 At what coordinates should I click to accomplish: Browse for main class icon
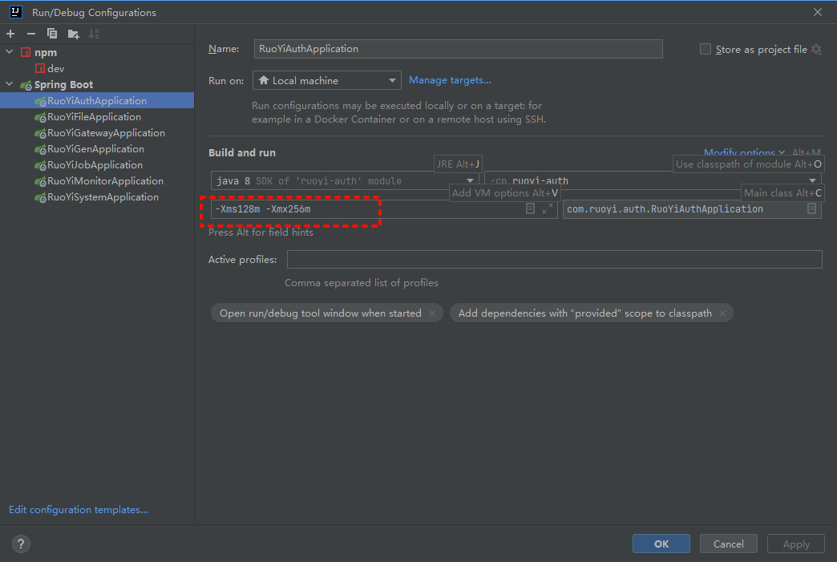point(811,208)
